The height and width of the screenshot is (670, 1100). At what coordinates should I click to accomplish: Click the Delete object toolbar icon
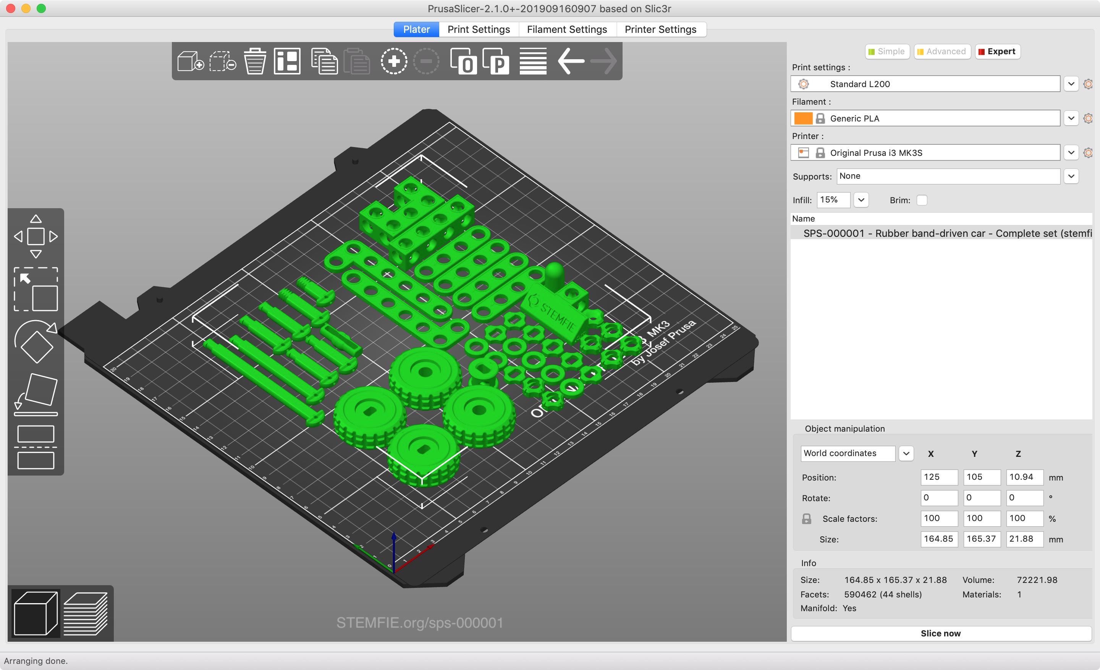tap(222, 61)
